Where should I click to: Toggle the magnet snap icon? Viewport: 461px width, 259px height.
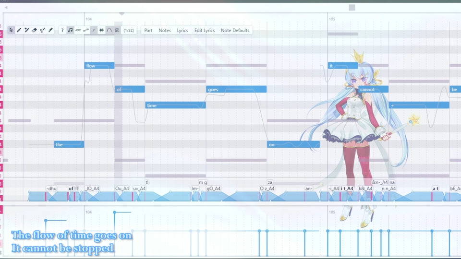pos(117,30)
